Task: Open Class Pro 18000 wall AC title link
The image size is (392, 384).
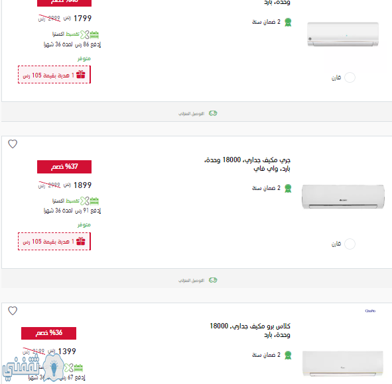Action: (x=250, y=330)
